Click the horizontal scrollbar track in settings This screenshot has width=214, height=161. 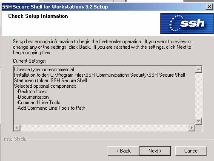tap(105, 128)
